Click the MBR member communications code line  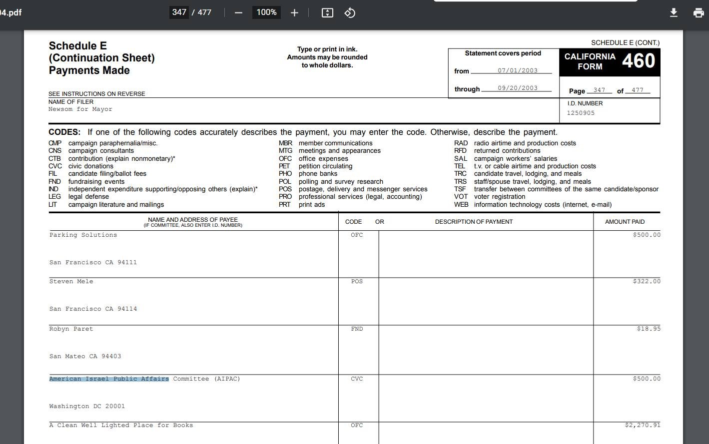[x=326, y=143]
